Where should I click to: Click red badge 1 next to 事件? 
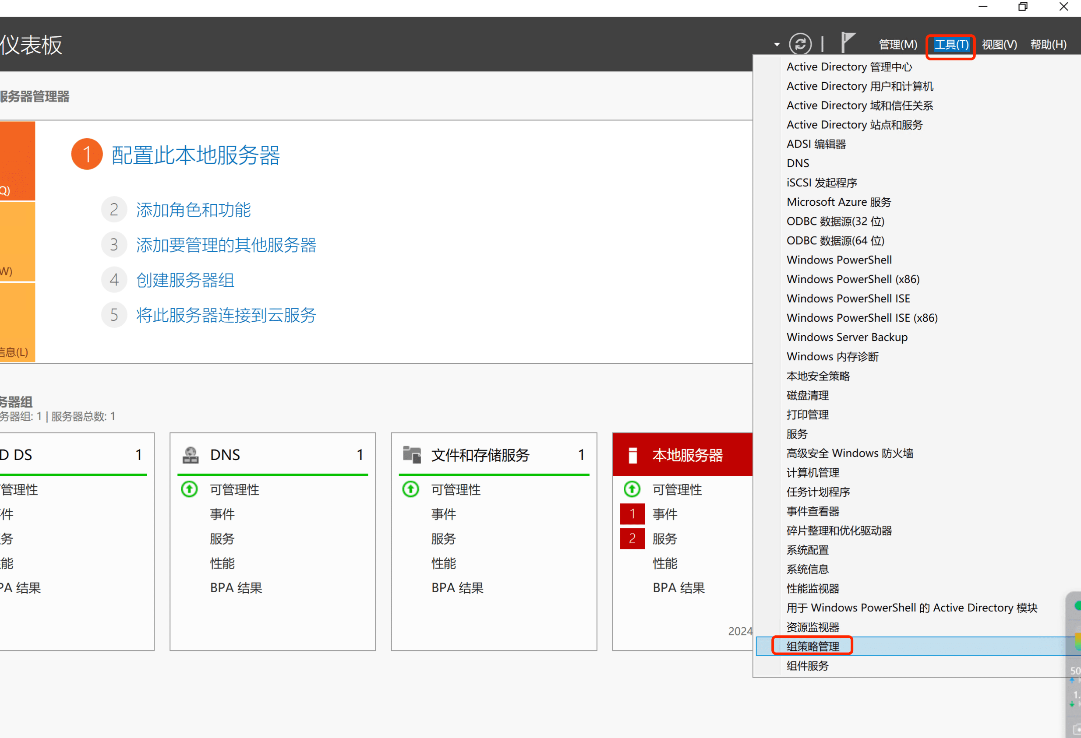[632, 513]
